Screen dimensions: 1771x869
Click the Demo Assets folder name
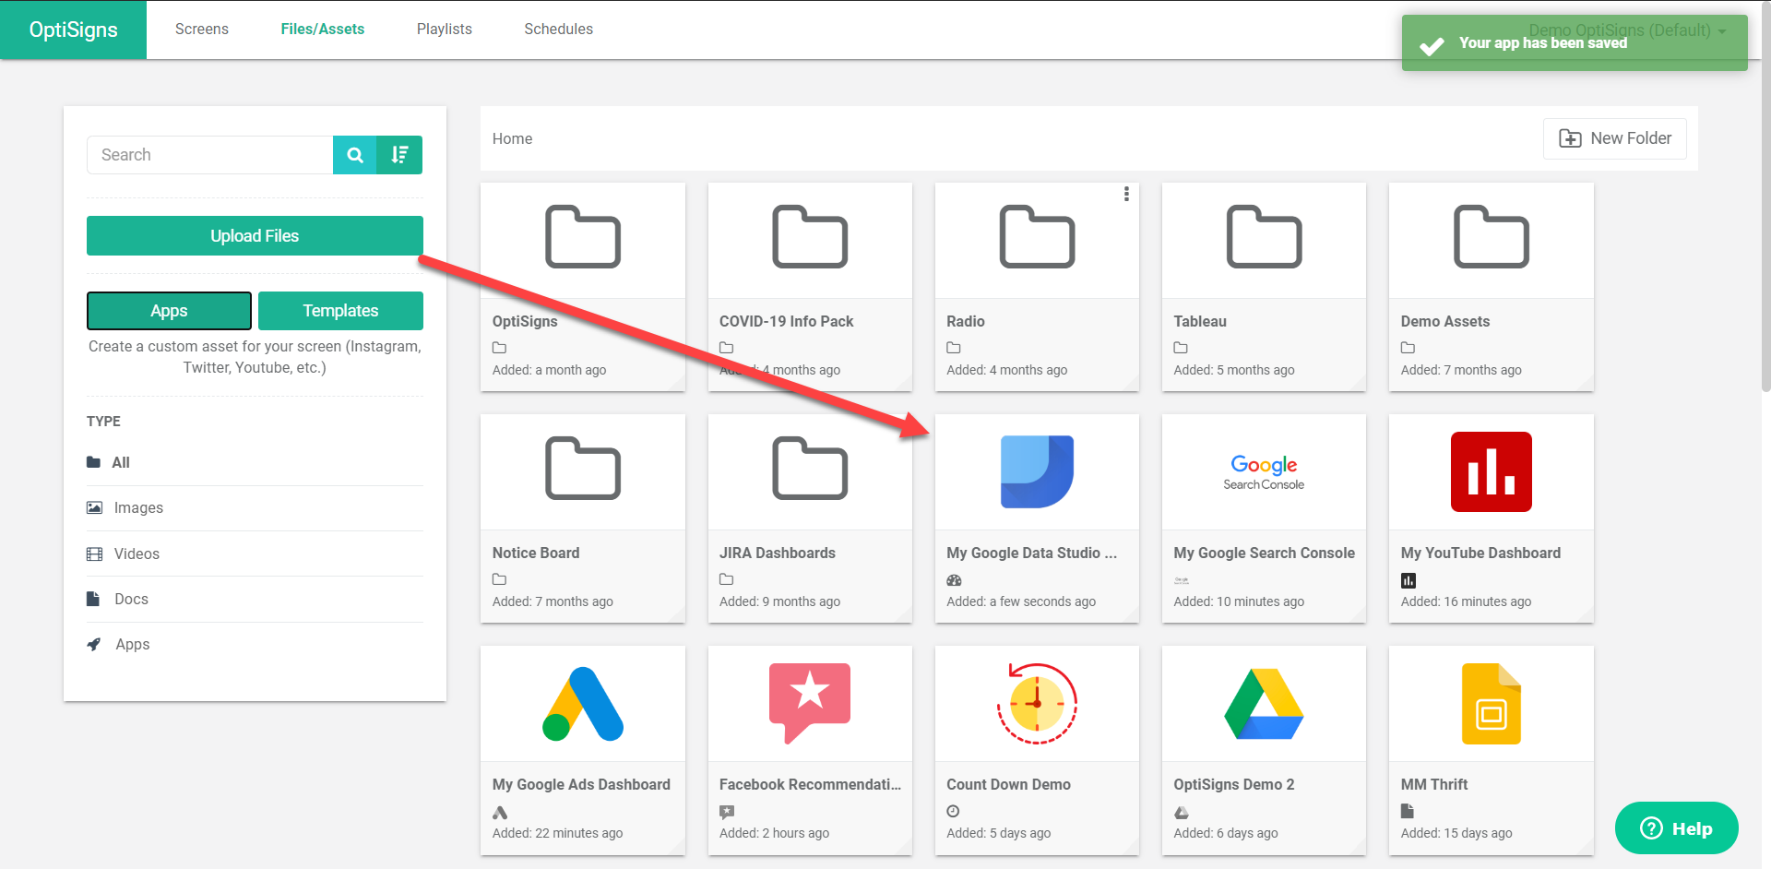[1444, 321]
